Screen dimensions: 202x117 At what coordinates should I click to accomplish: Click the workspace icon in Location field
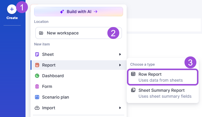pyautogui.click(x=41, y=33)
